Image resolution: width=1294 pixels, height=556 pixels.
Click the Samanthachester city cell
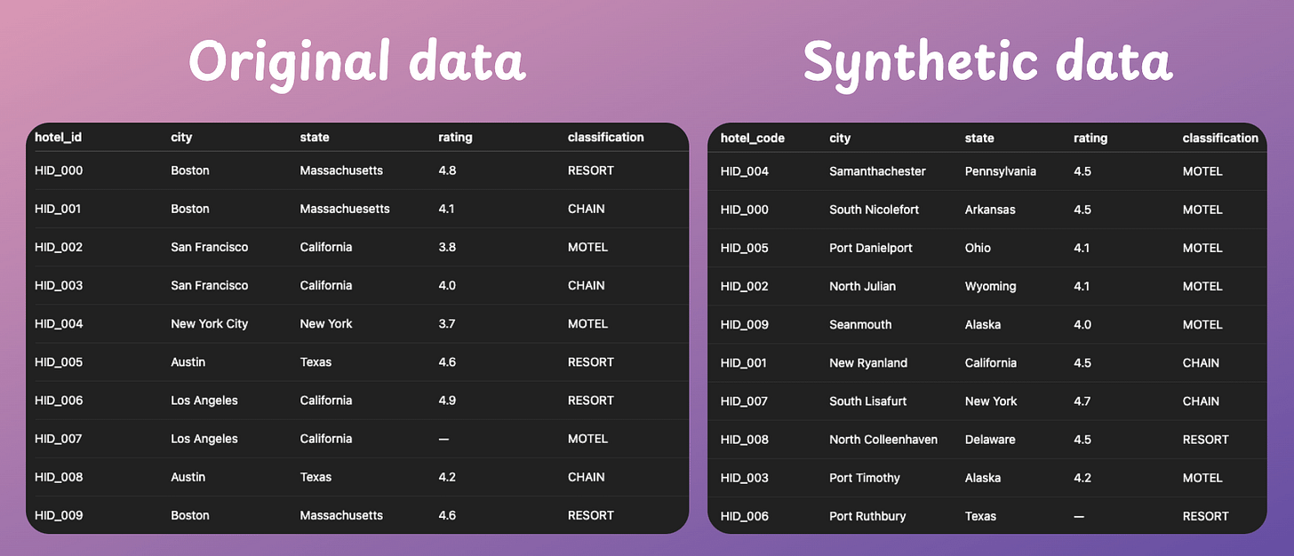[x=877, y=171]
